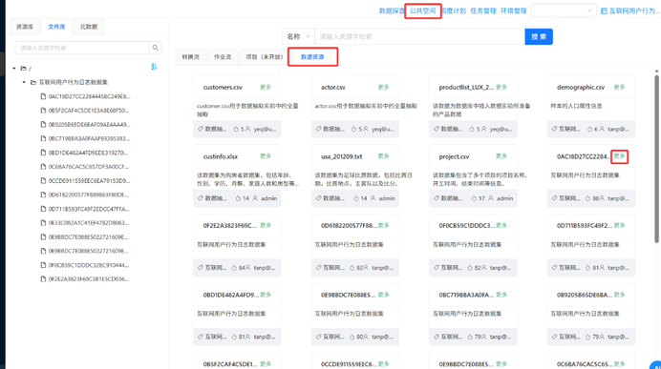Image resolution: width=661 pixels, height=369 pixels.
Task: Click 更多 on the custinfo.xlsx card
Action: 266,156
